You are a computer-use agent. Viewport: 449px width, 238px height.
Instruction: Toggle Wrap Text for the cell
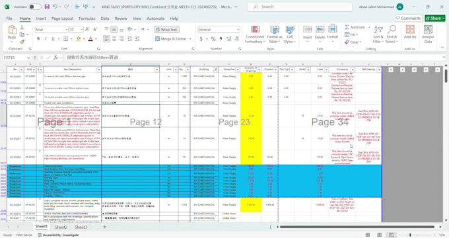coord(166,30)
